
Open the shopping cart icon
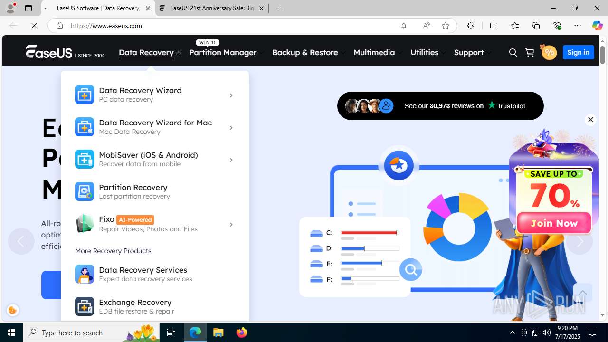click(x=530, y=52)
